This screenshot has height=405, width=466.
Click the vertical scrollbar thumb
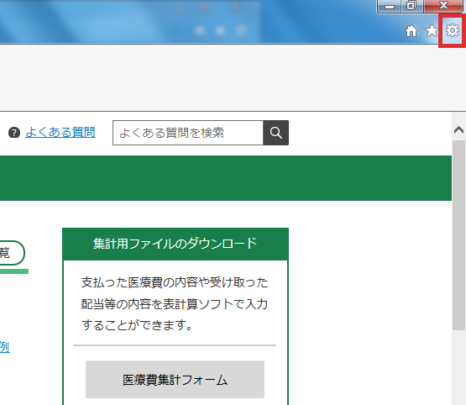459,235
